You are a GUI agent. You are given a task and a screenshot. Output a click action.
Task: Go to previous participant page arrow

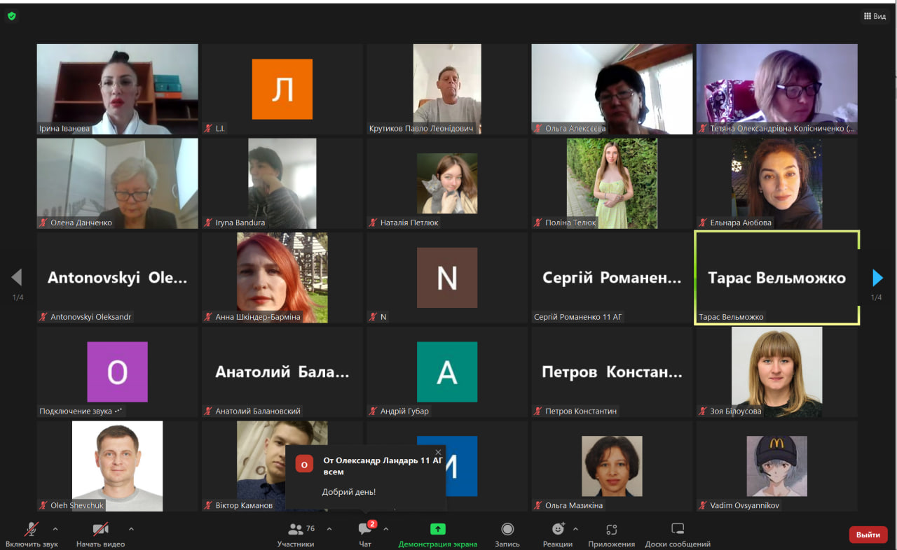click(17, 278)
